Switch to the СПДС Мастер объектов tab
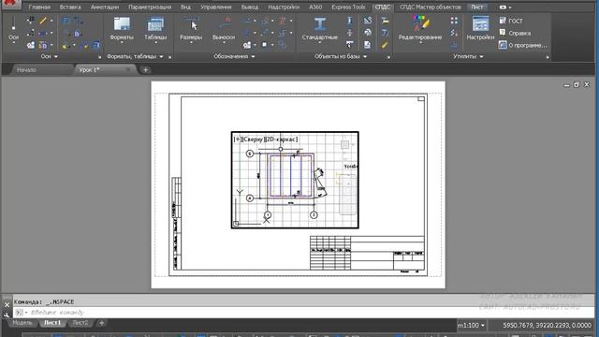 pos(431,7)
